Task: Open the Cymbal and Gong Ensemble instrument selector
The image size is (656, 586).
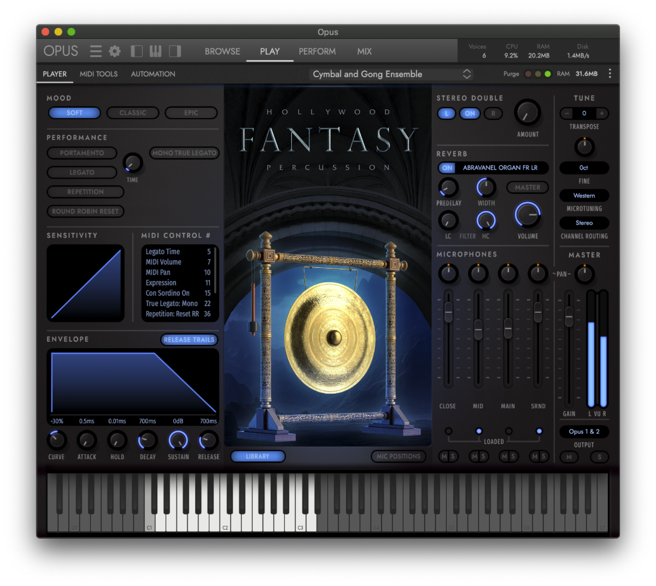Action: click(x=391, y=74)
